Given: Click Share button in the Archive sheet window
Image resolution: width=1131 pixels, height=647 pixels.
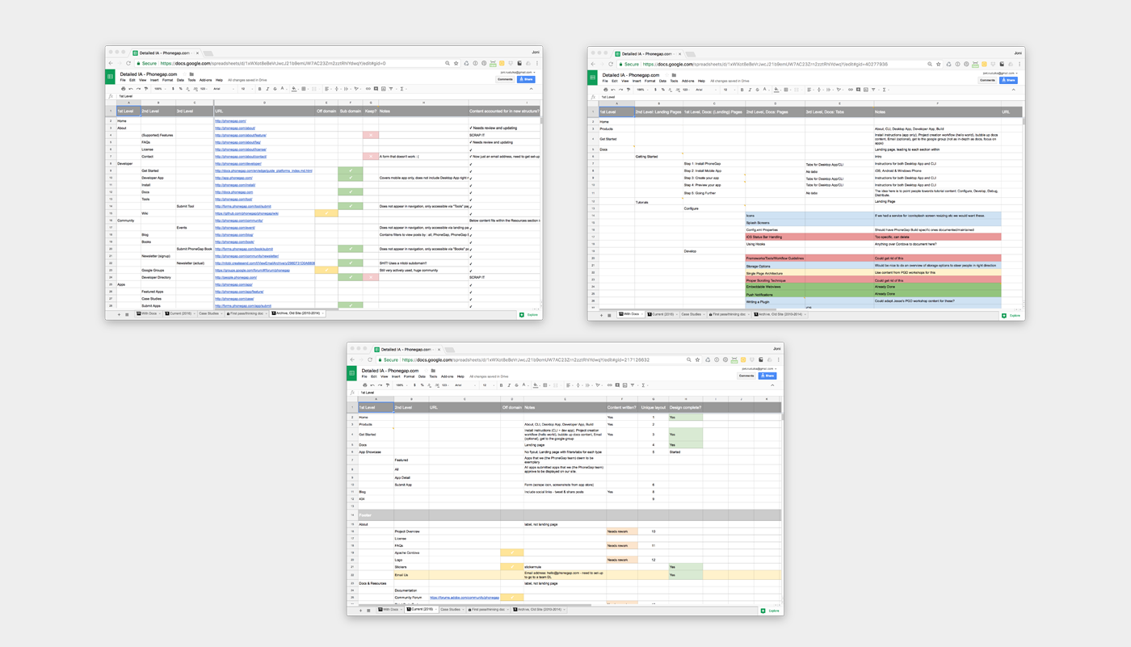Looking at the screenshot, I should (x=526, y=79).
